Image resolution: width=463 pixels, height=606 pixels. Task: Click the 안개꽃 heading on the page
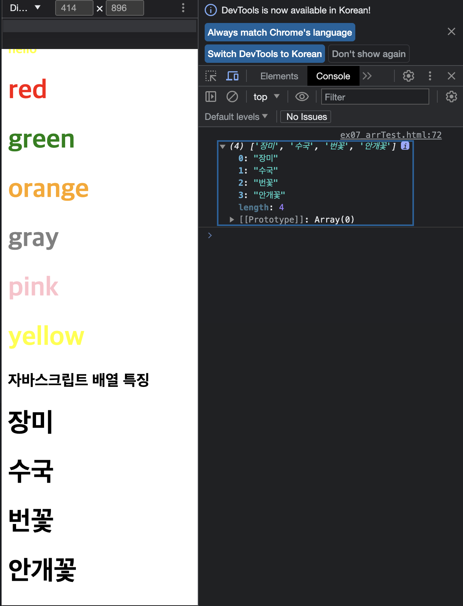42,570
